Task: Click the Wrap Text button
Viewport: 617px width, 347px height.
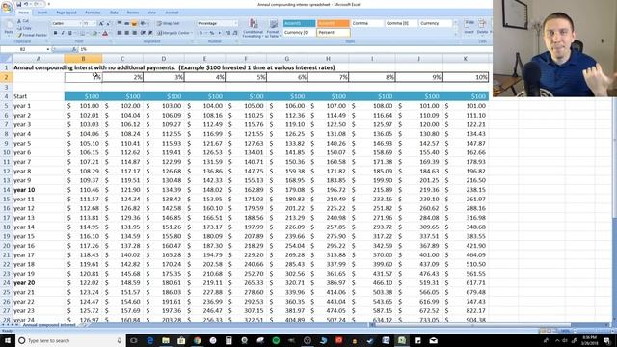Action: point(169,23)
